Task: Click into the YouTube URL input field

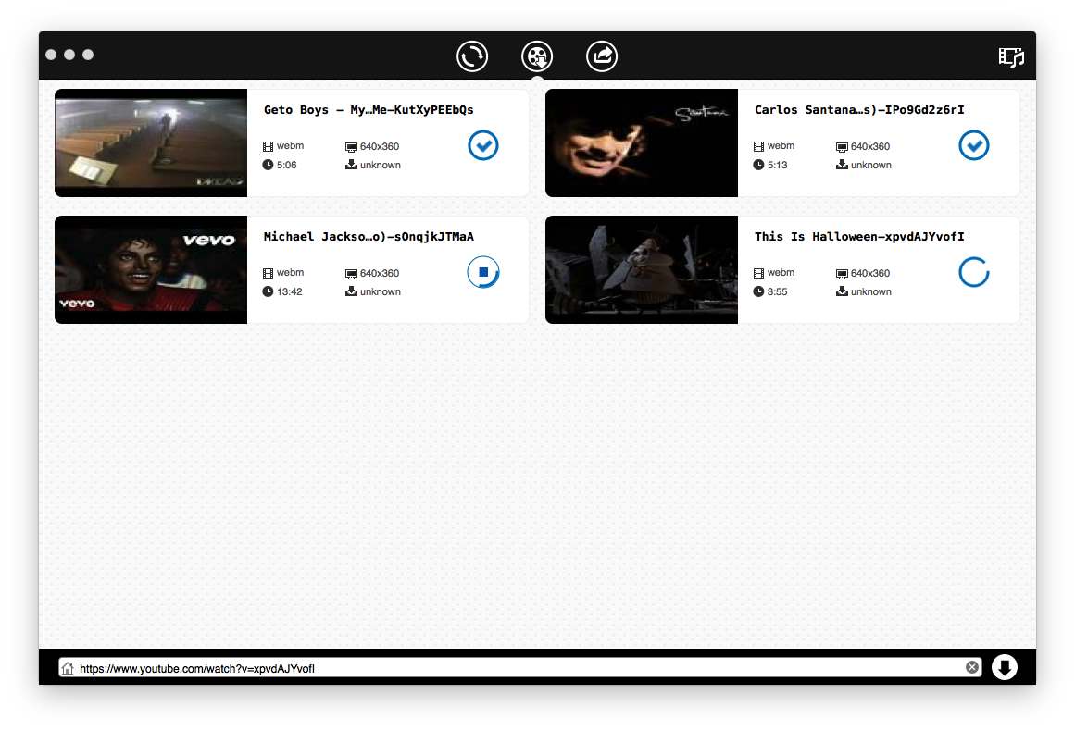Action: [519, 668]
